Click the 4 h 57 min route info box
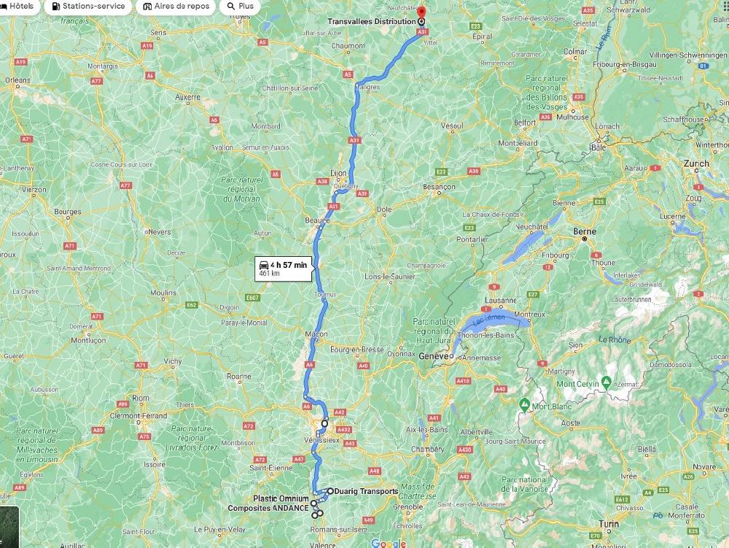 pyautogui.click(x=283, y=269)
